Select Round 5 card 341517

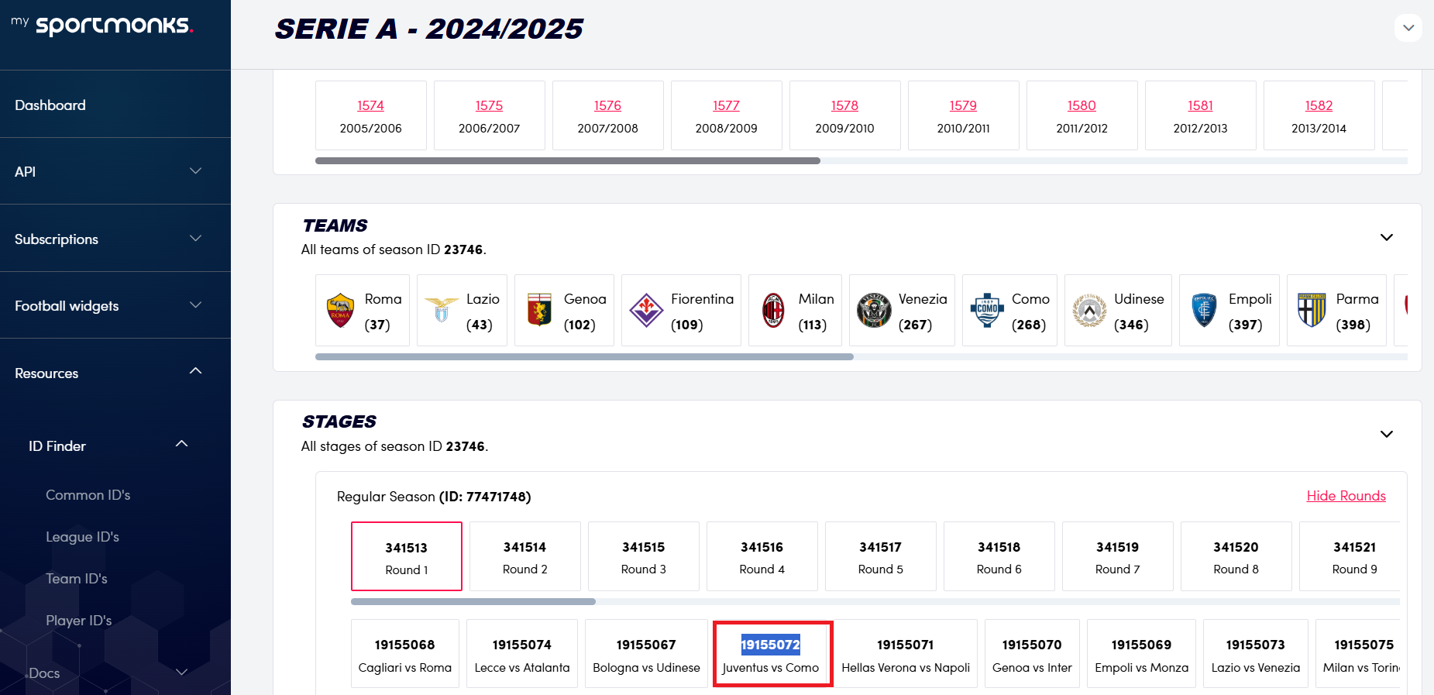coord(881,556)
